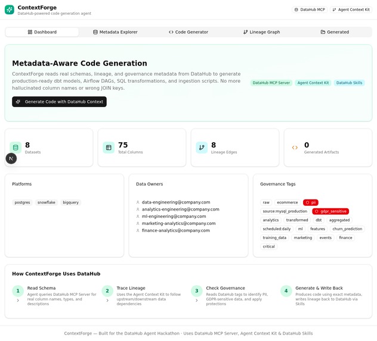Click the ml governance tag
Screen dimensions: 377x341
tap(300, 229)
